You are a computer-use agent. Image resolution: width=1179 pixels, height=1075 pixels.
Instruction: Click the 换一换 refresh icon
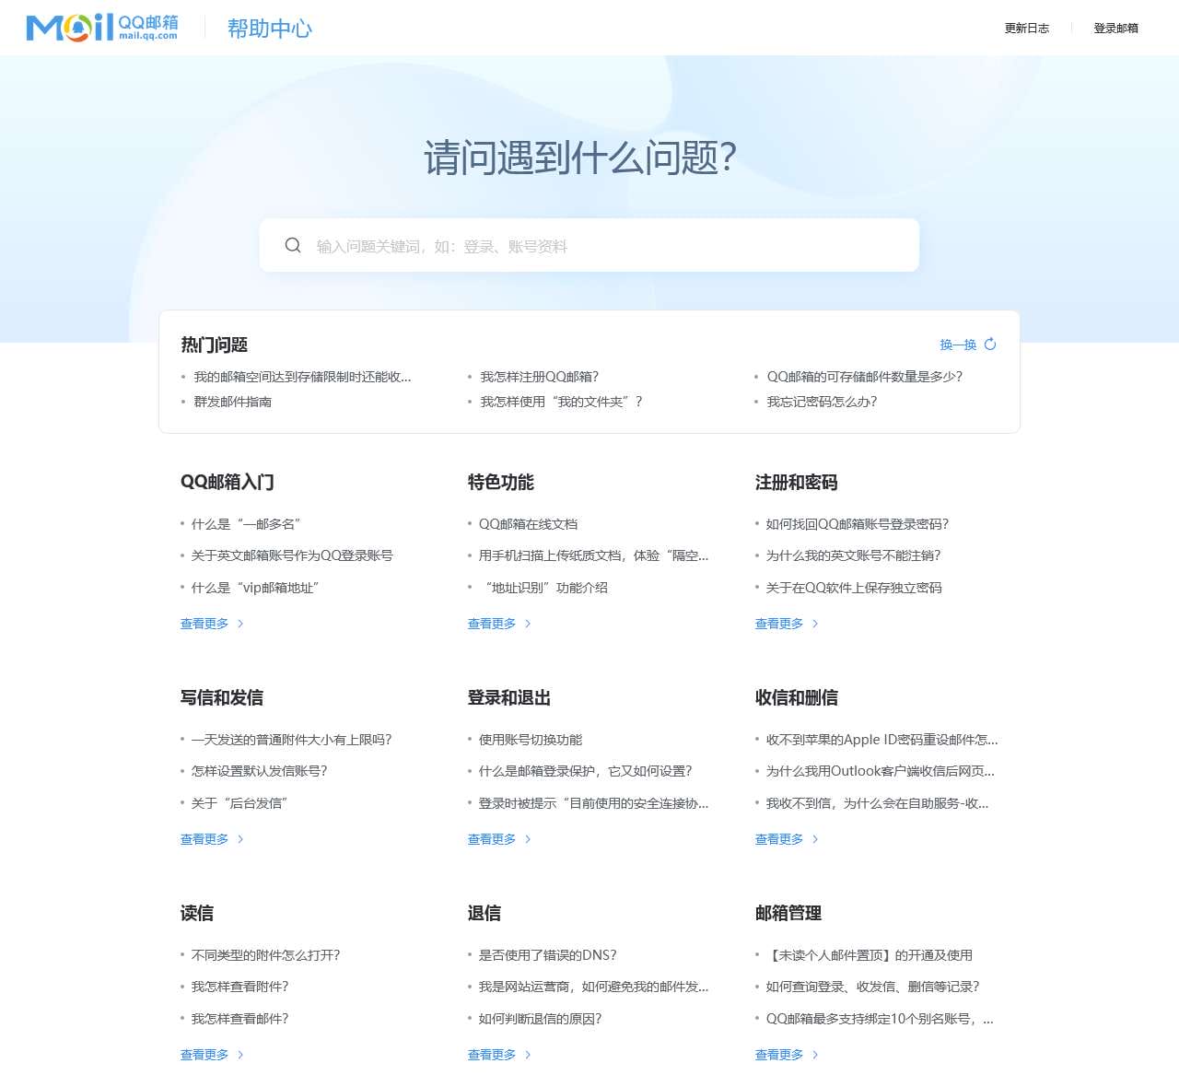[x=990, y=345]
